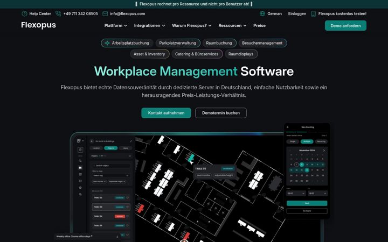Viewport: 388px width, 242px height.
Task: Expand the Warum Flexopus? menu
Action: tap(192, 25)
